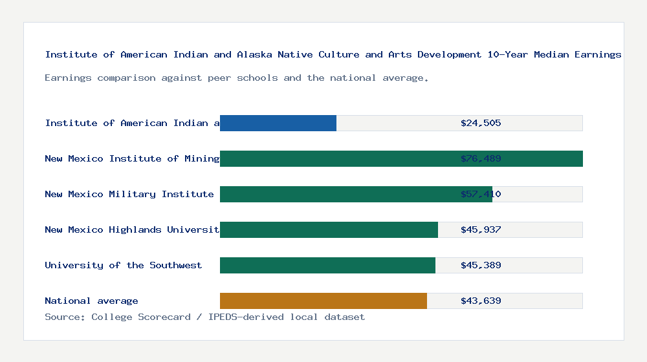Click the blue bar for Institute of American Indian
The image size is (647, 362).
point(278,123)
